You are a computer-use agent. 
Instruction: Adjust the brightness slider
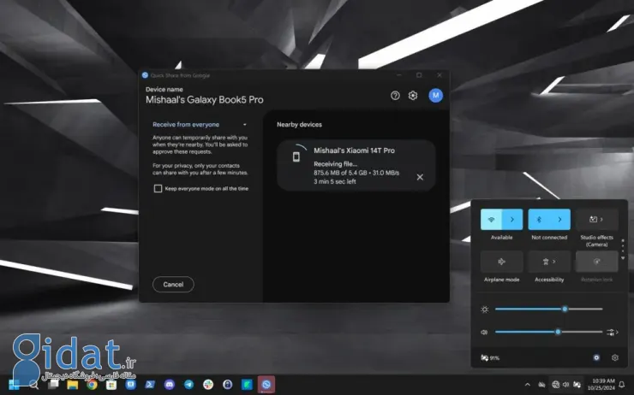(x=548, y=309)
